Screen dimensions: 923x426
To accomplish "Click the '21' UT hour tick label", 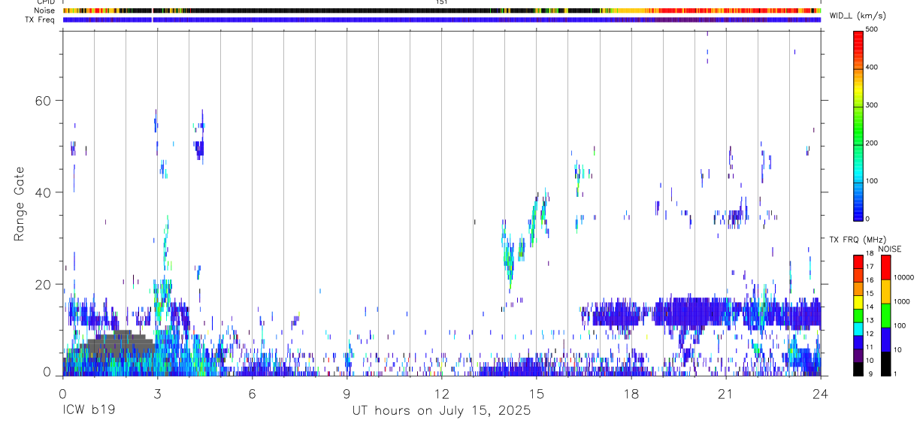I will coord(725,393).
